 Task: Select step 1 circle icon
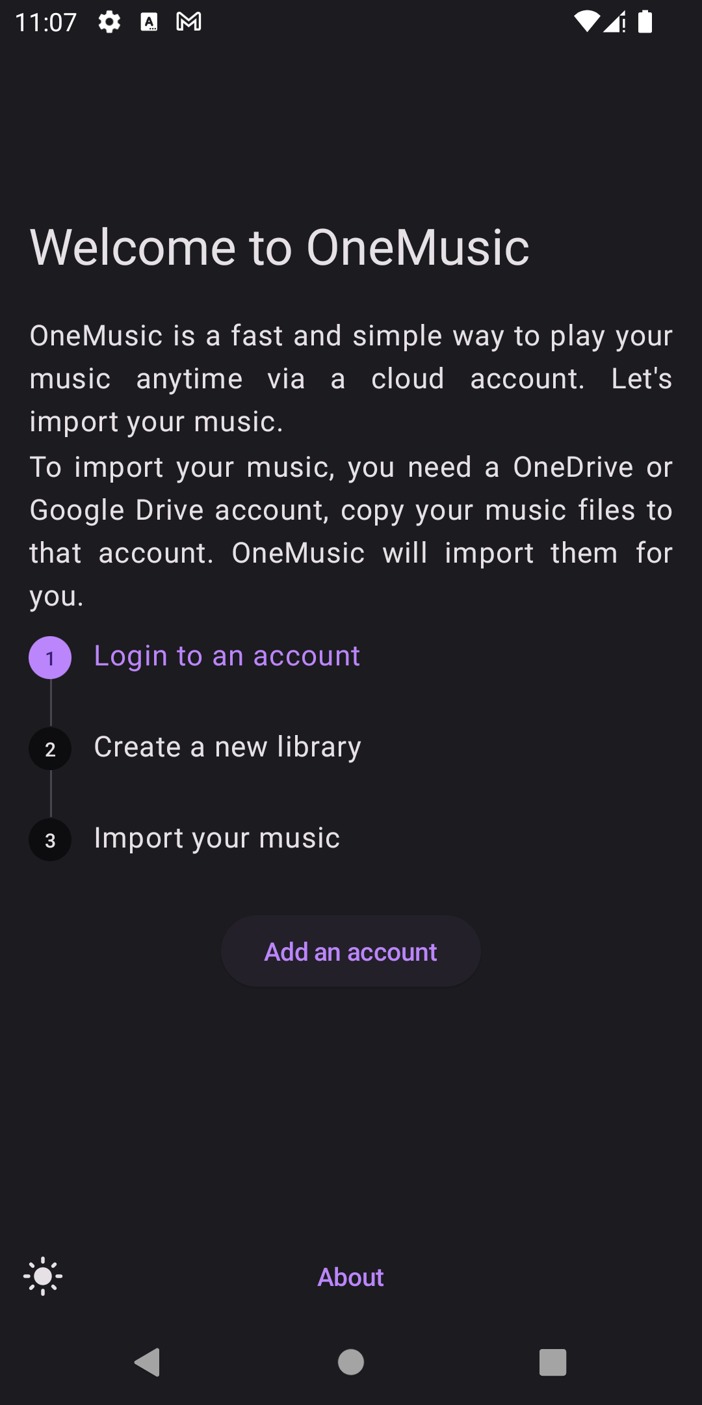coord(50,658)
